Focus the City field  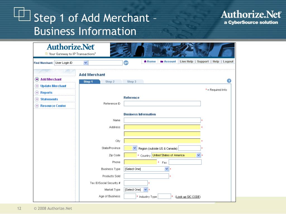[x=162, y=141]
